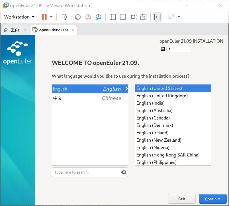Close the VMware Workstation window
229x206 pixels.
pos(220,5)
